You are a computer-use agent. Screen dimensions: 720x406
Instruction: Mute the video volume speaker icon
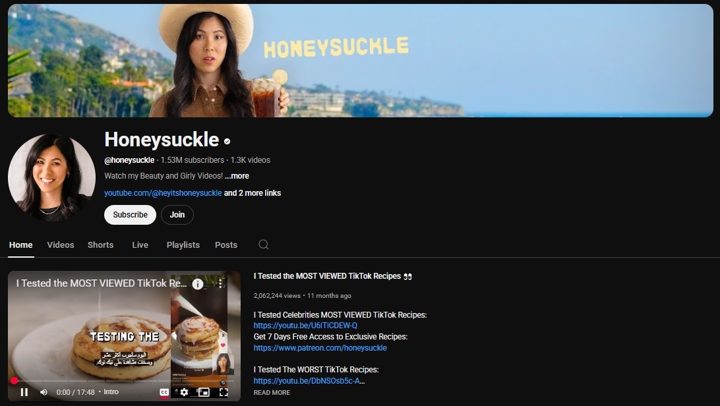pos(44,391)
